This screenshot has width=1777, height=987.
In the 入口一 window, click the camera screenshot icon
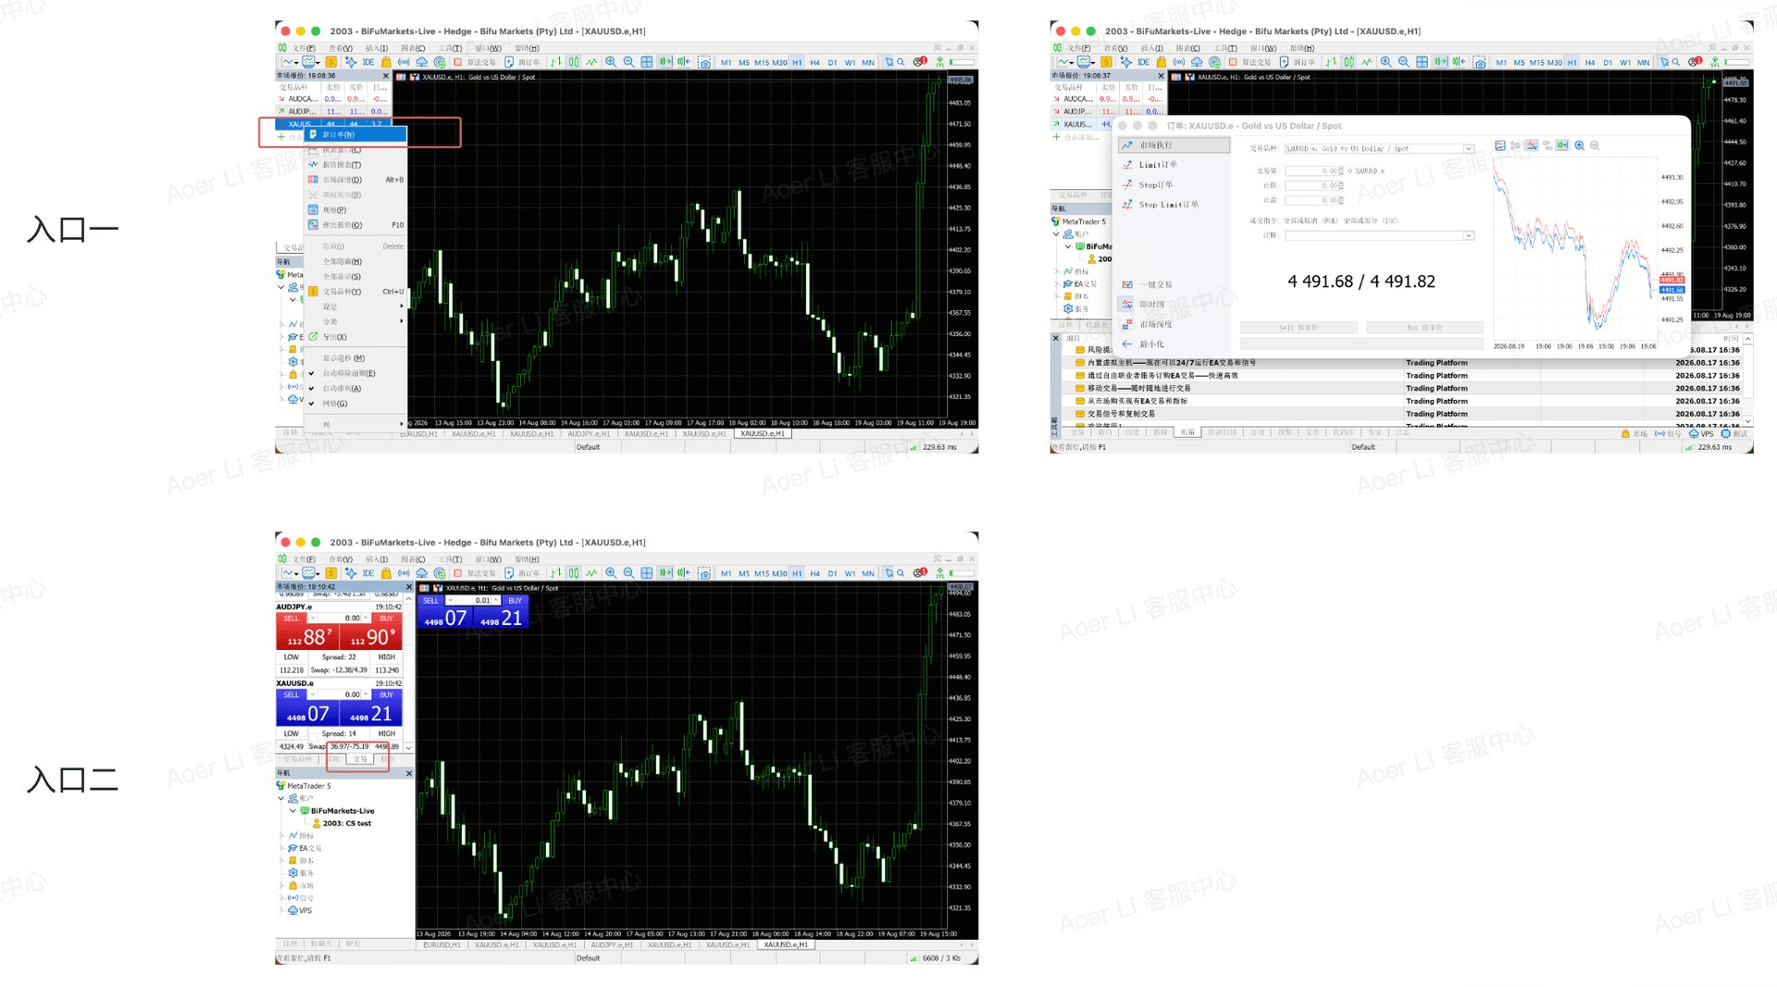[704, 62]
